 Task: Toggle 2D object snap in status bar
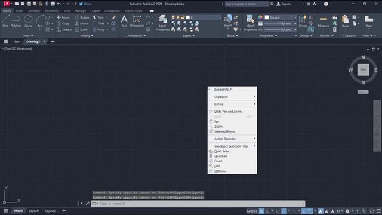pyautogui.click(x=310, y=211)
